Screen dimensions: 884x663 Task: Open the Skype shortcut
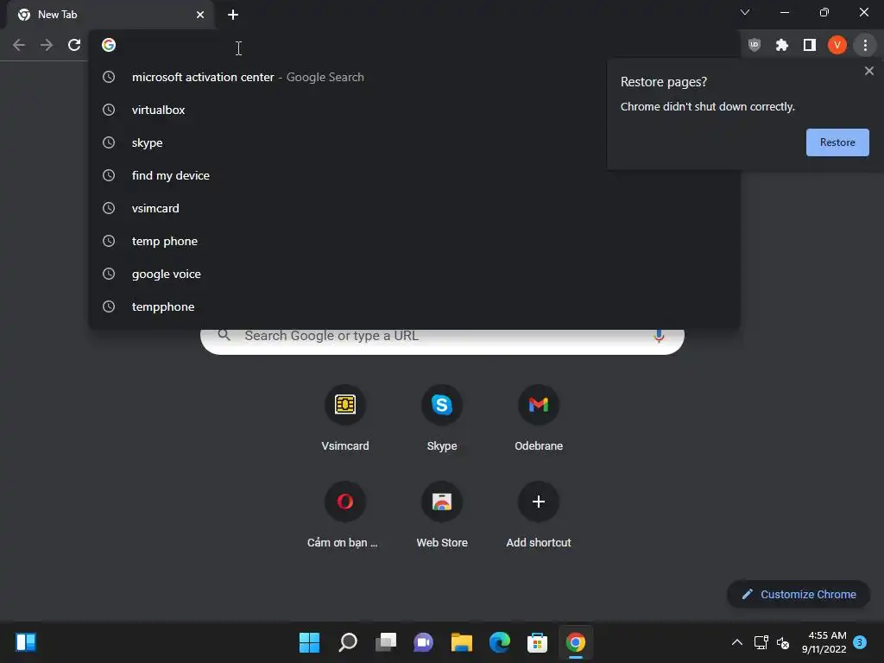pyautogui.click(x=442, y=419)
